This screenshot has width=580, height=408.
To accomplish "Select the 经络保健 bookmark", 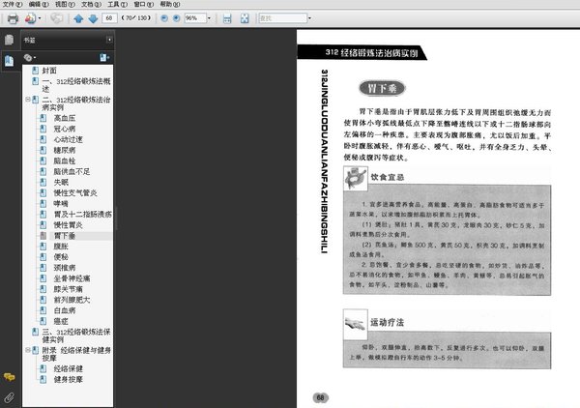I will [x=68, y=368].
